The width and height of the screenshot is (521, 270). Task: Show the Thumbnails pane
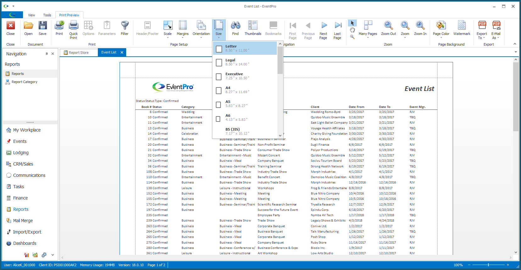pos(253,28)
